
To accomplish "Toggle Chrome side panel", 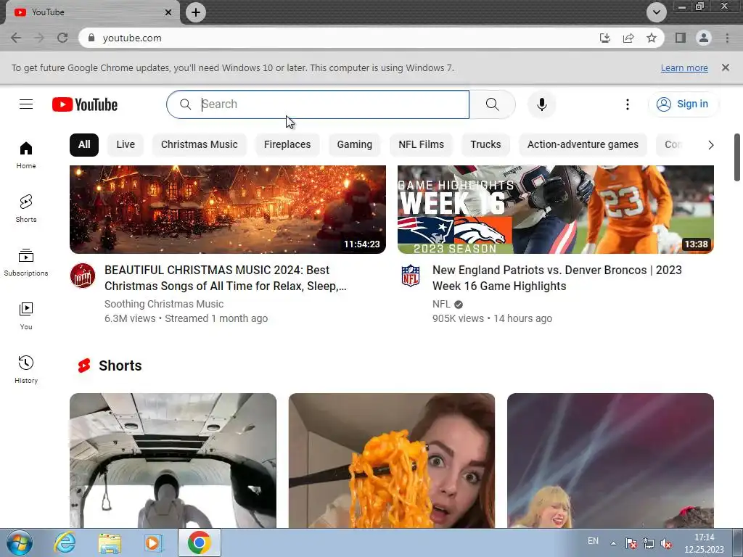I will 681,38.
